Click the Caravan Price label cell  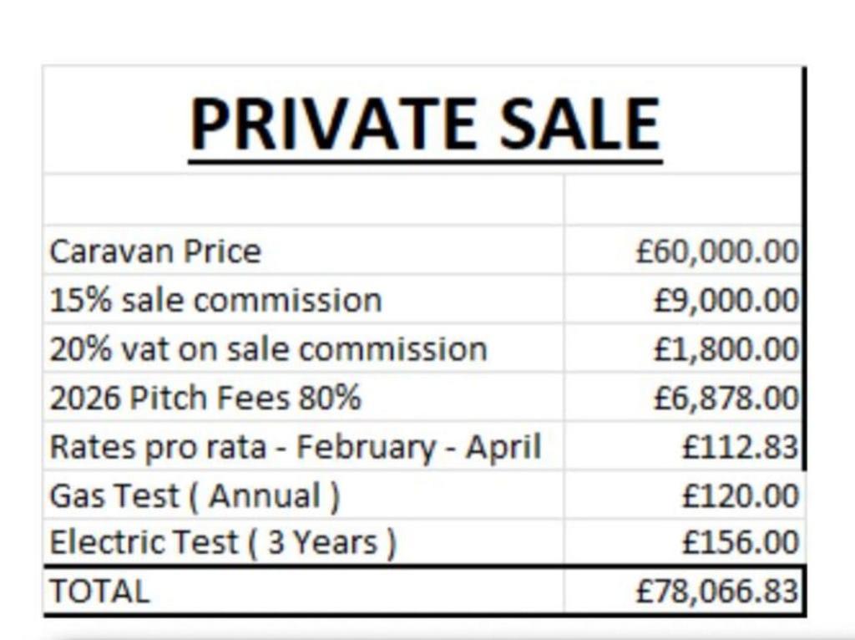(x=304, y=250)
